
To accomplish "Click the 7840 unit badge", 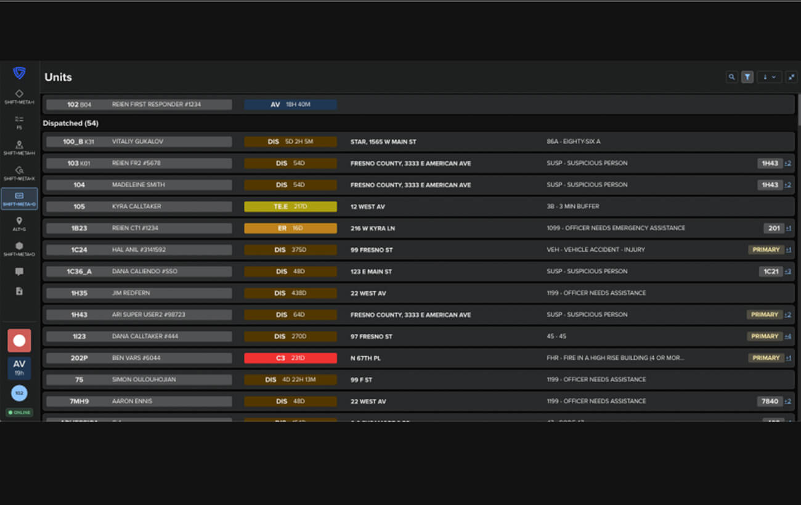I will pyautogui.click(x=770, y=401).
